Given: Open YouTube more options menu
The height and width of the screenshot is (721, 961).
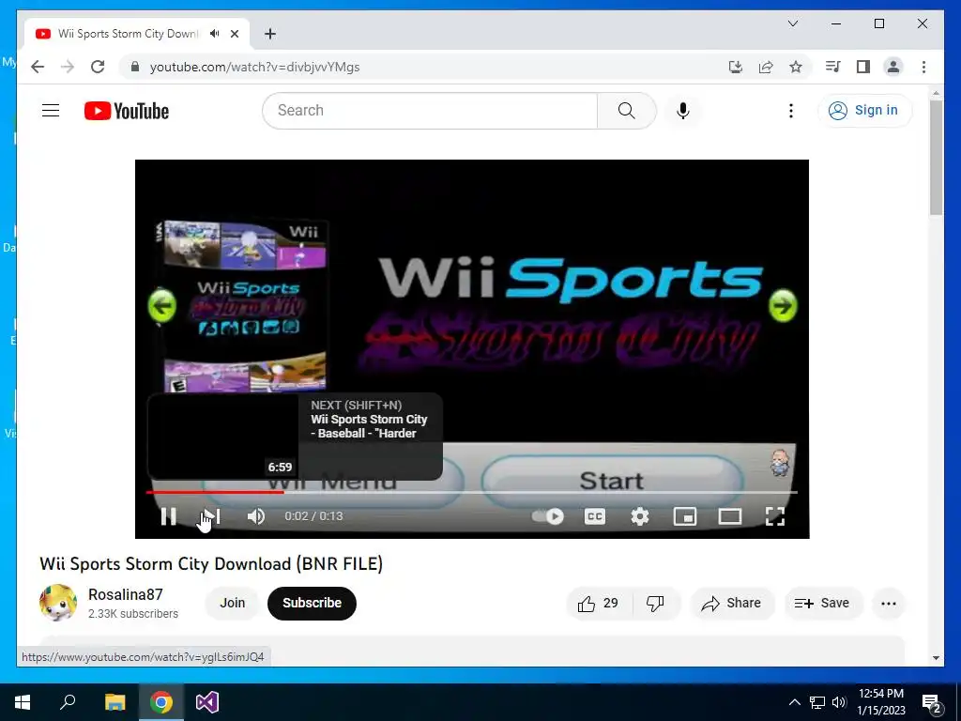Looking at the screenshot, I should [x=791, y=111].
